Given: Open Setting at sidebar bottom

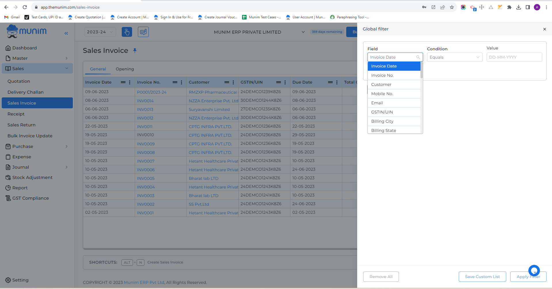Looking at the screenshot, I should coord(17,280).
